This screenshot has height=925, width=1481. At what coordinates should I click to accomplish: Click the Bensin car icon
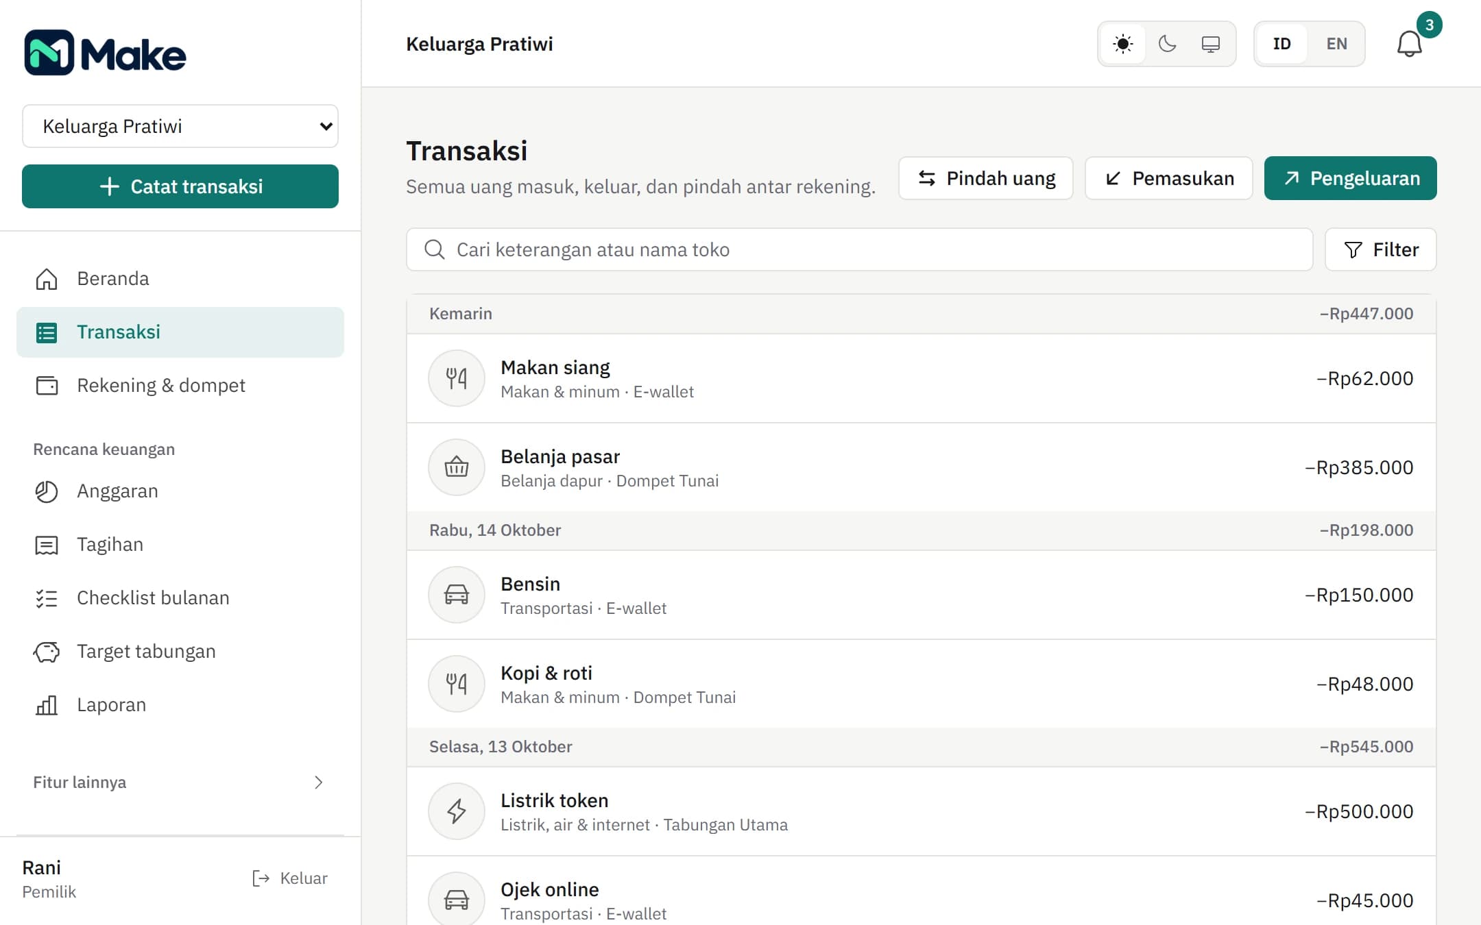pos(457,595)
